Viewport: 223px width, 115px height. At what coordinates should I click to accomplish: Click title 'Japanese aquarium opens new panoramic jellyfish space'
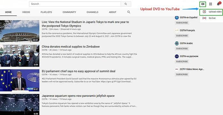[78, 96]
